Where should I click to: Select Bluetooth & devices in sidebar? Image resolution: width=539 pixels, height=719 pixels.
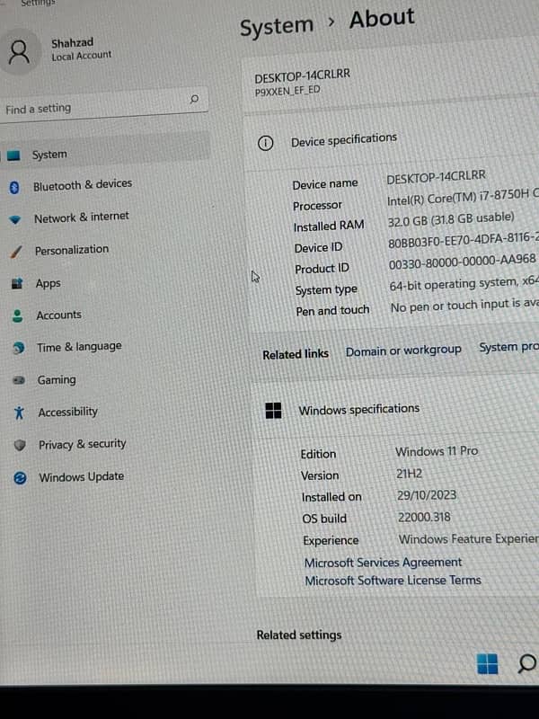[x=83, y=185]
